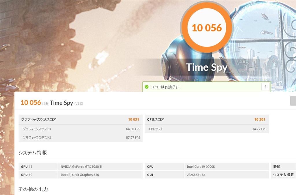Click the Time Spy (V1.0) heading label

coord(66,103)
